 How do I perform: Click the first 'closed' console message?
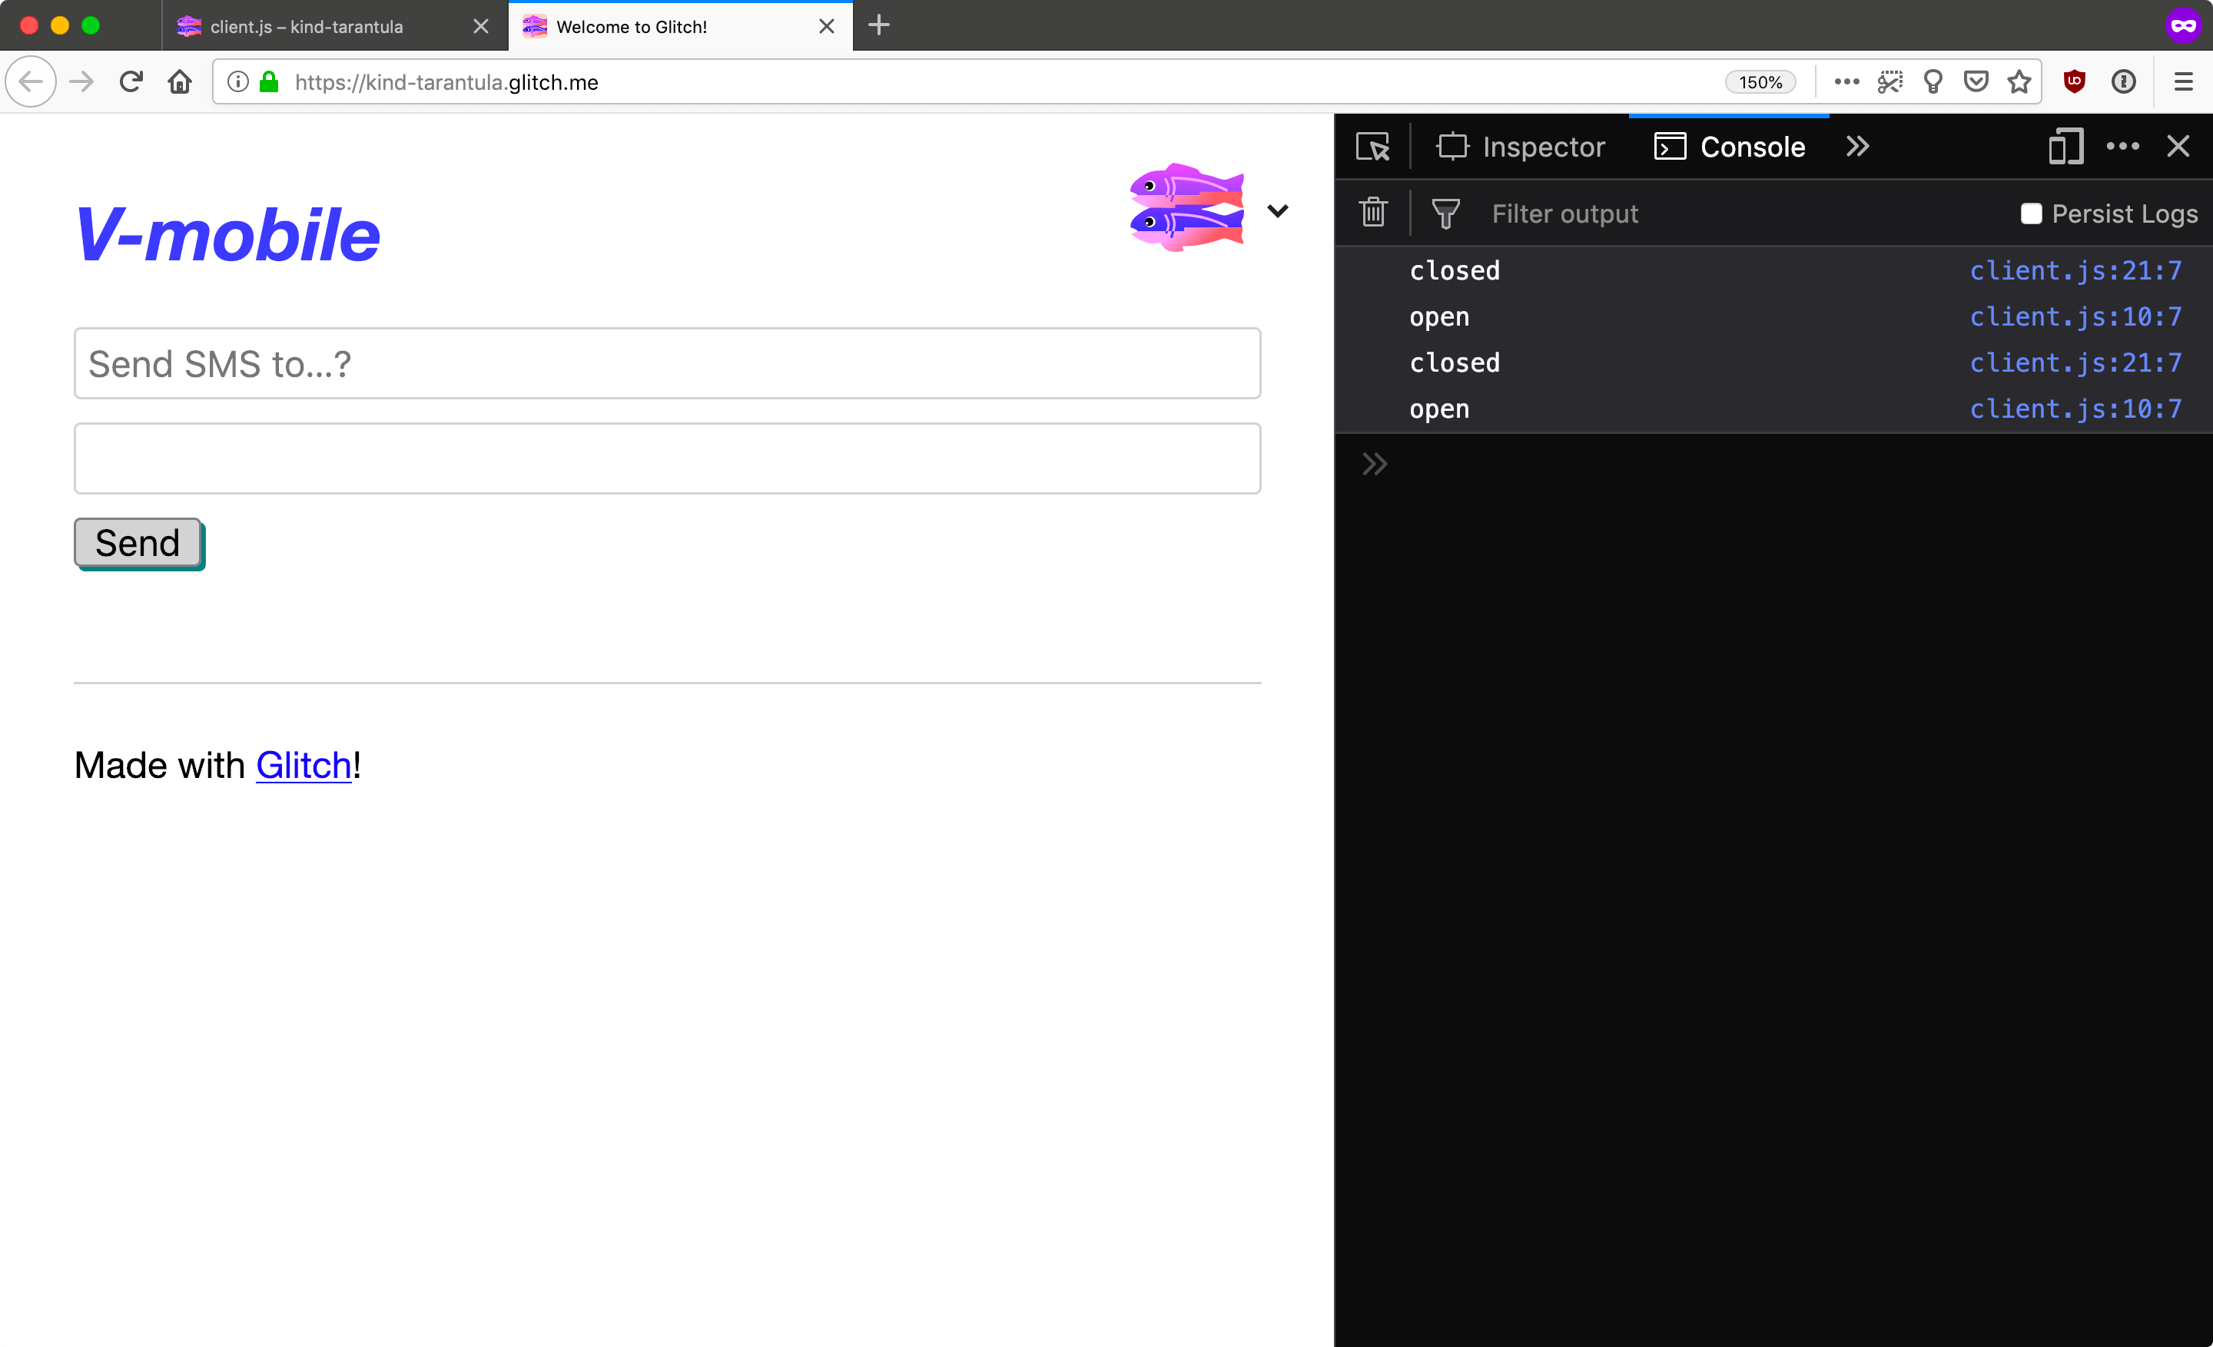1454,270
